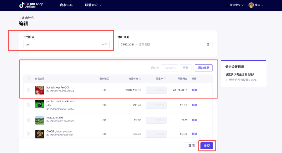Click the help icon next to 佣金率
282x153 pixels.
tap(165, 79)
